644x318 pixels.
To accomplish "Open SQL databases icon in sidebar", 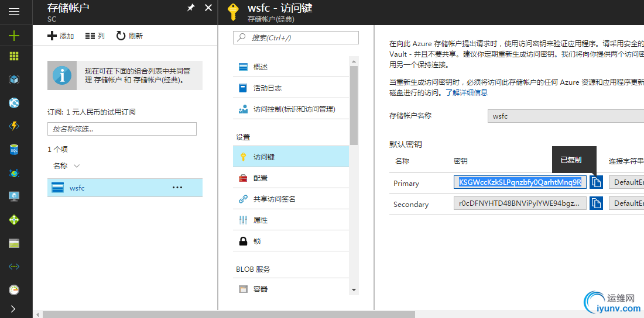I will click(x=14, y=150).
